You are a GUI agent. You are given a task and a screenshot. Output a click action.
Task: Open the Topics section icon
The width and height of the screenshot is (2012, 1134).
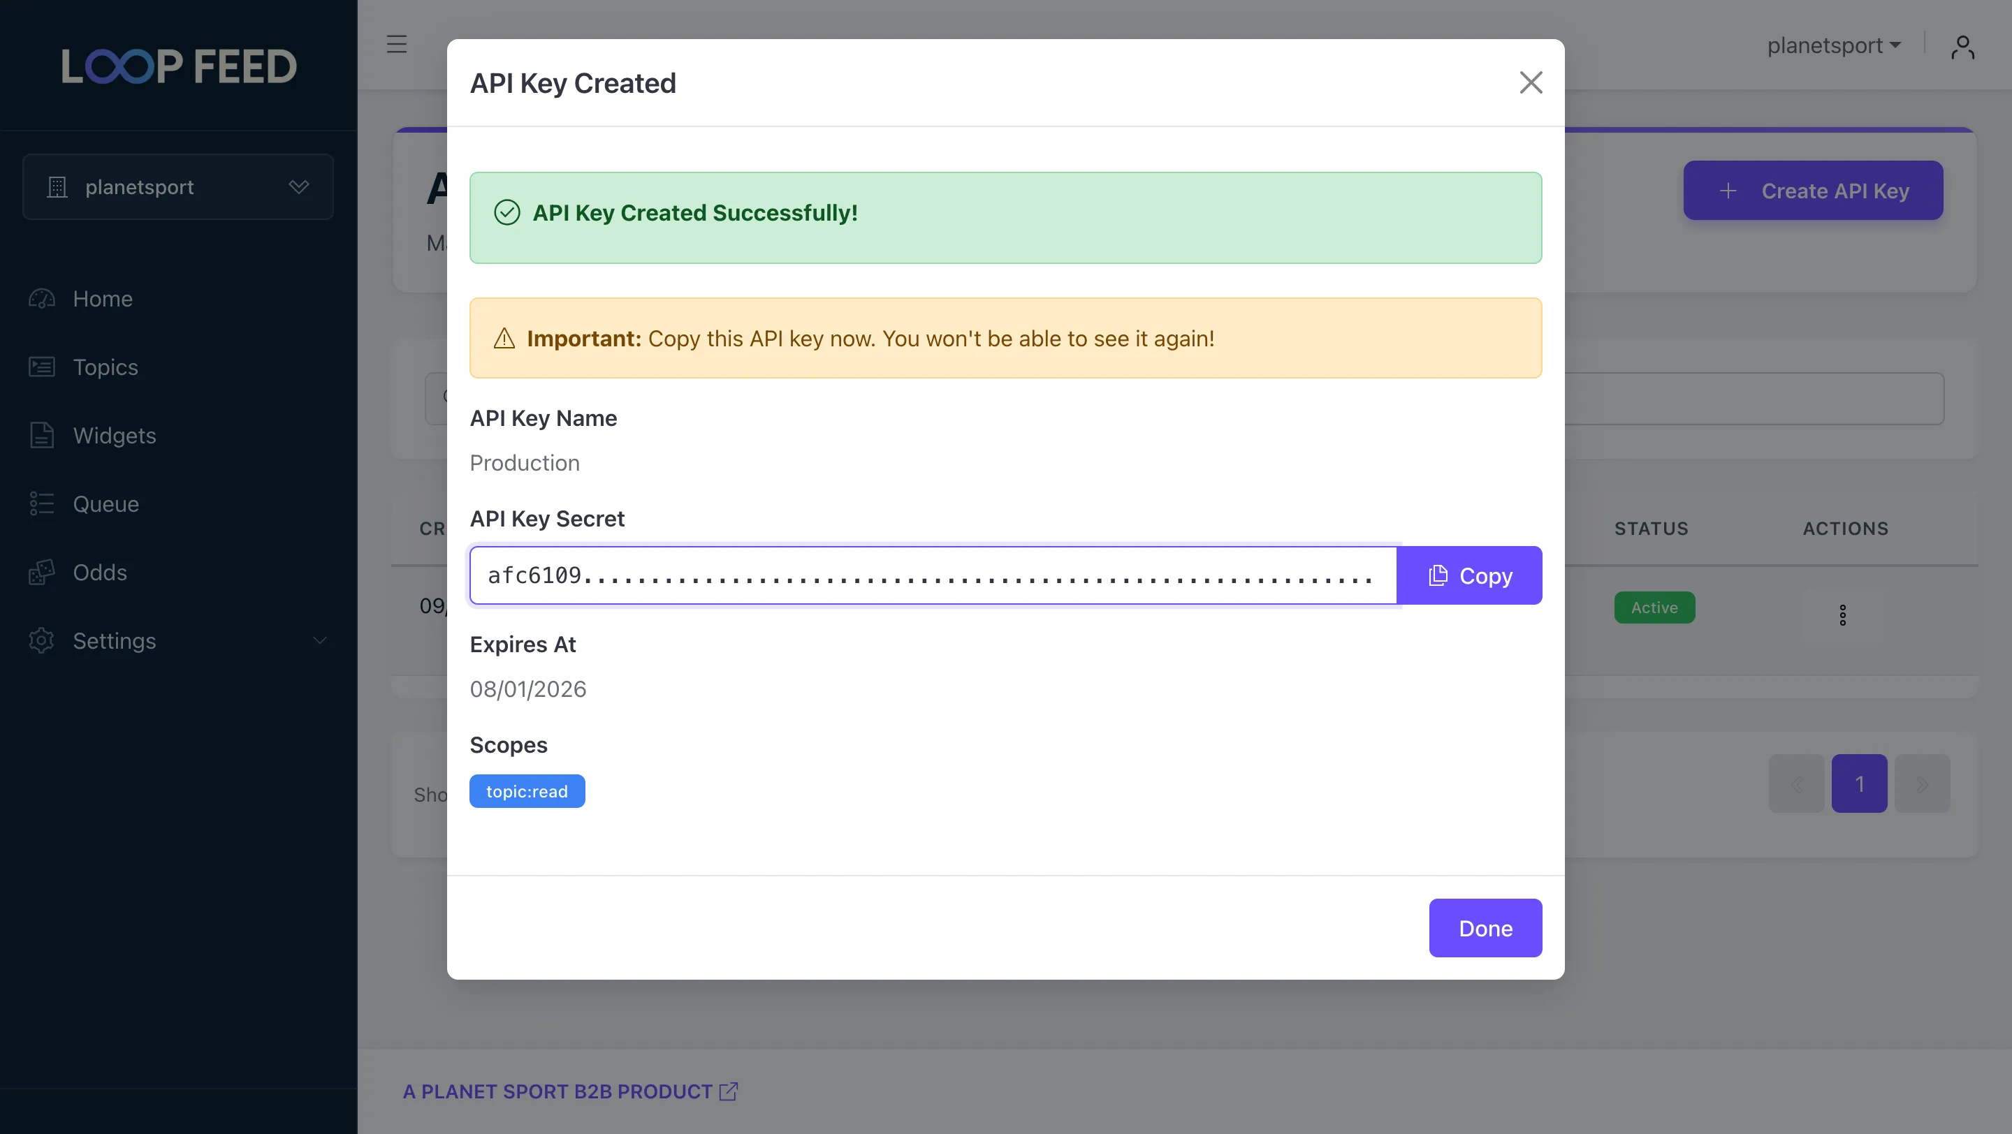point(41,367)
